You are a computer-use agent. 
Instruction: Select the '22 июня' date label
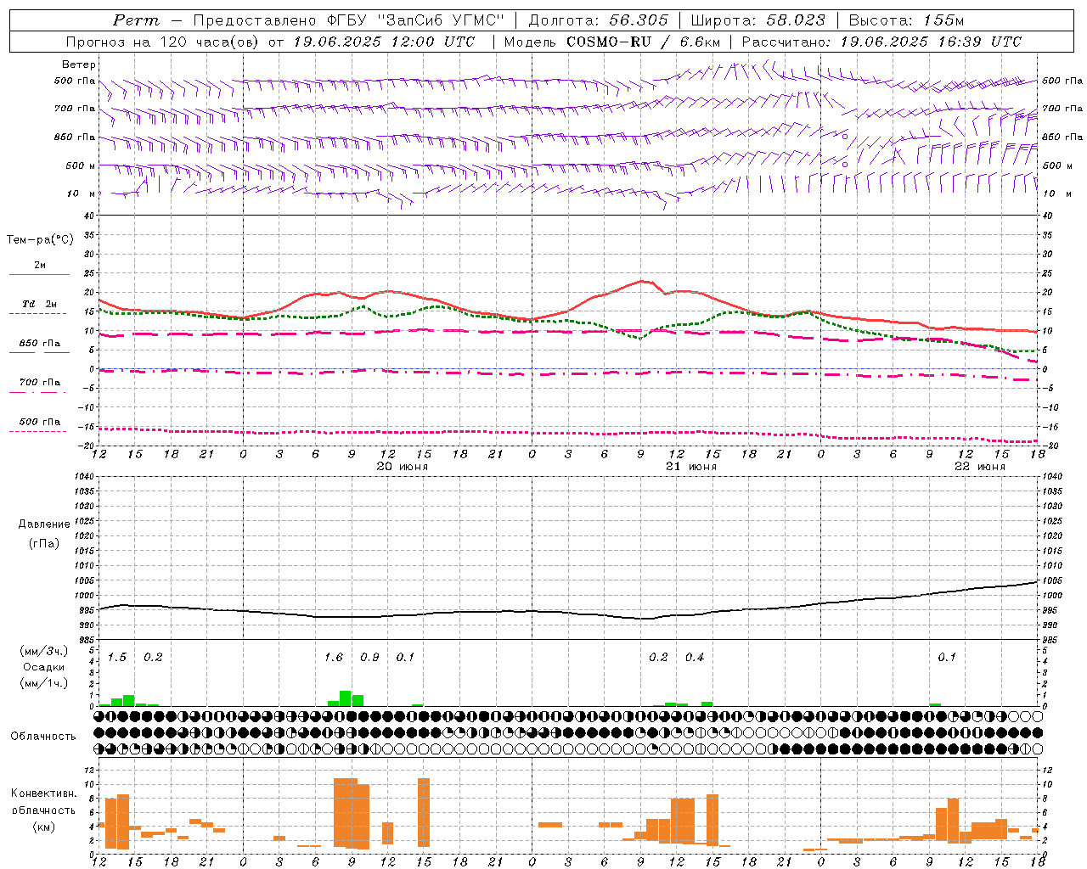click(x=980, y=467)
